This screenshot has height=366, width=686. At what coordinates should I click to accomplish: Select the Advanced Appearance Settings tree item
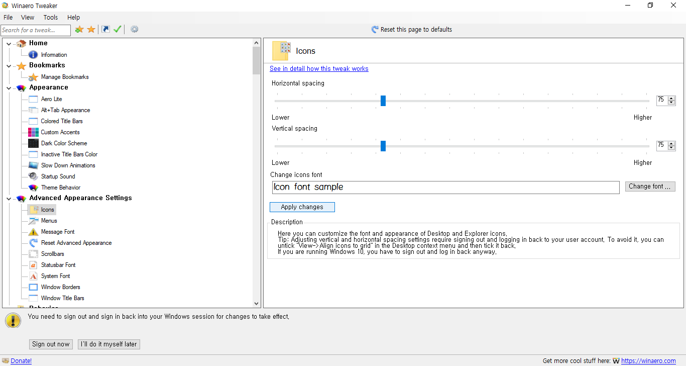click(80, 198)
